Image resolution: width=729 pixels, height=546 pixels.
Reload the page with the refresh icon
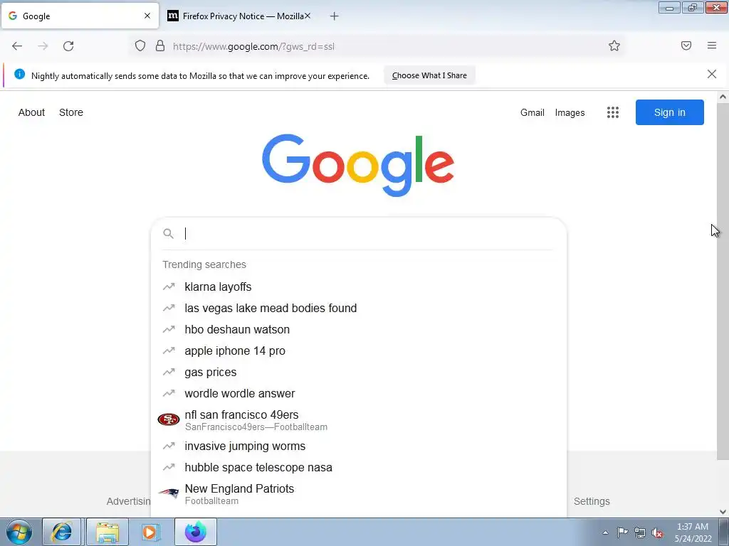pos(68,46)
